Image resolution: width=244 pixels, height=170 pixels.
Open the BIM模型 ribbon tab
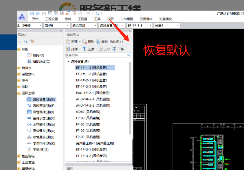[x=127, y=19]
